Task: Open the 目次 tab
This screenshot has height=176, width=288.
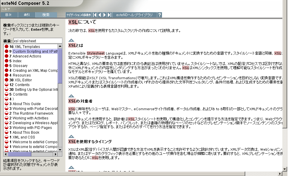Action: tap(8, 15)
